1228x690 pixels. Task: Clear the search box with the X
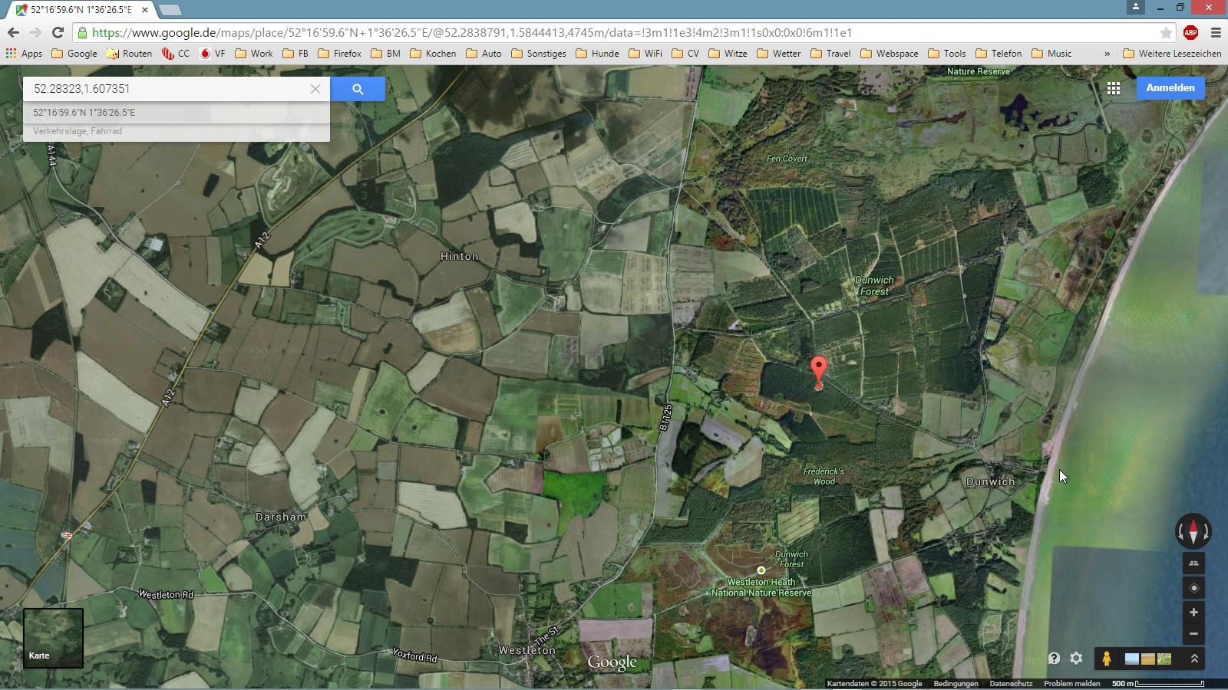click(x=315, y=89)
